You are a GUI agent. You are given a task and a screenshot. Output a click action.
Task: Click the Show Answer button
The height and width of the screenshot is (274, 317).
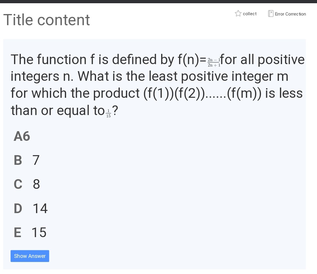(30, 256)
